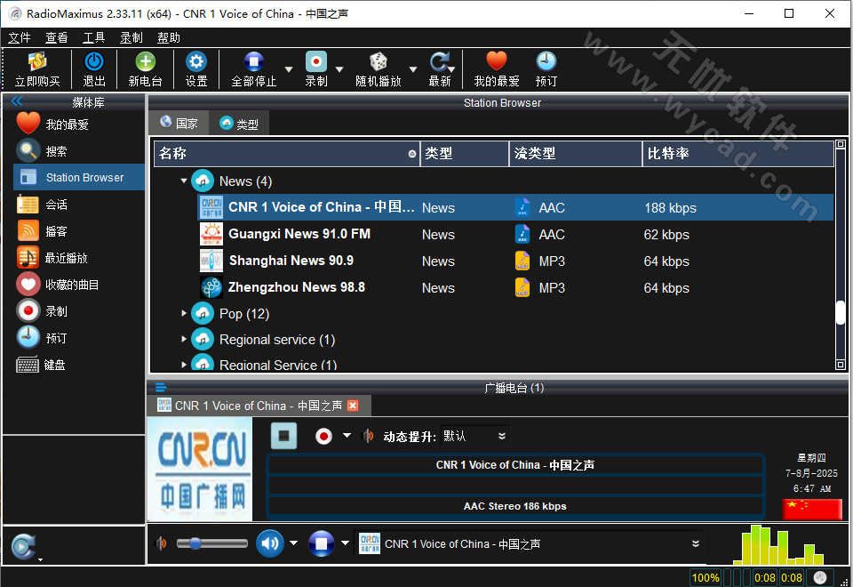Open the 工具 menu
The width and height of the screenshot is (853, 587).
(x=93, y=37)
